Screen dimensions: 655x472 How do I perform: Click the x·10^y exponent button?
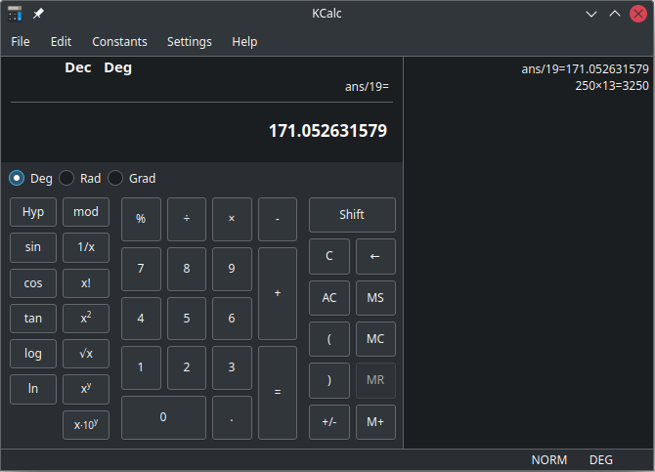pos(86,425)
